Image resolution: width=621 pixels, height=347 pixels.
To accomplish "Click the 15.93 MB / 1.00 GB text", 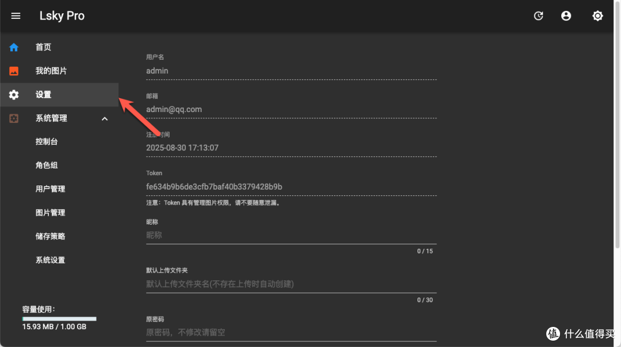I will (x=54, y=327).
